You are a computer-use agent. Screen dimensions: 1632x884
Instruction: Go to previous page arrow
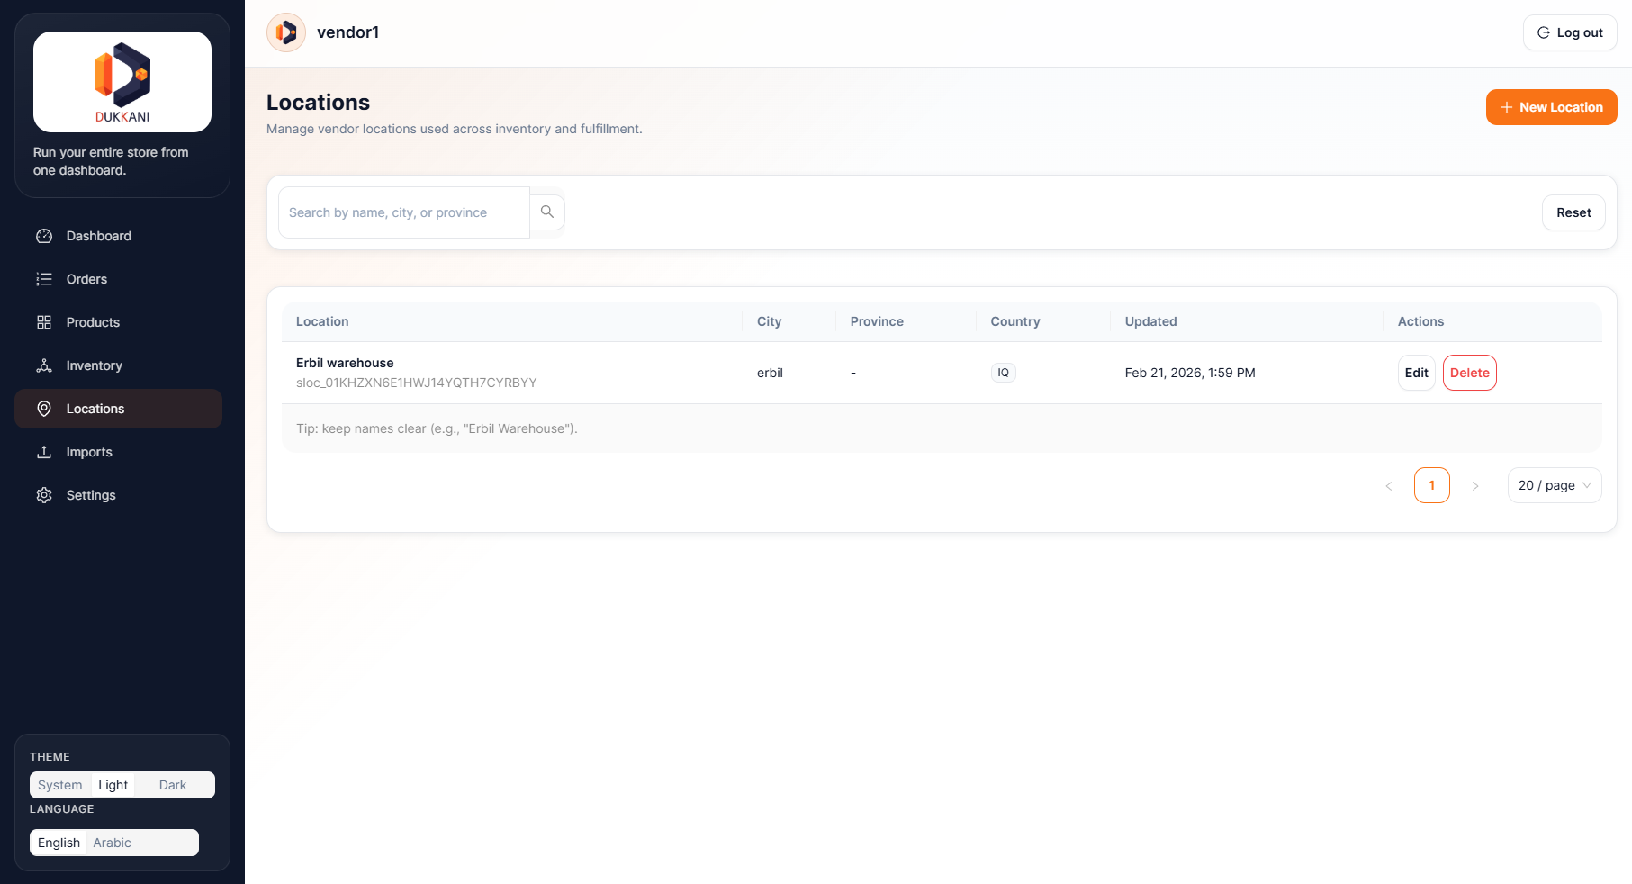point(1388,486)
